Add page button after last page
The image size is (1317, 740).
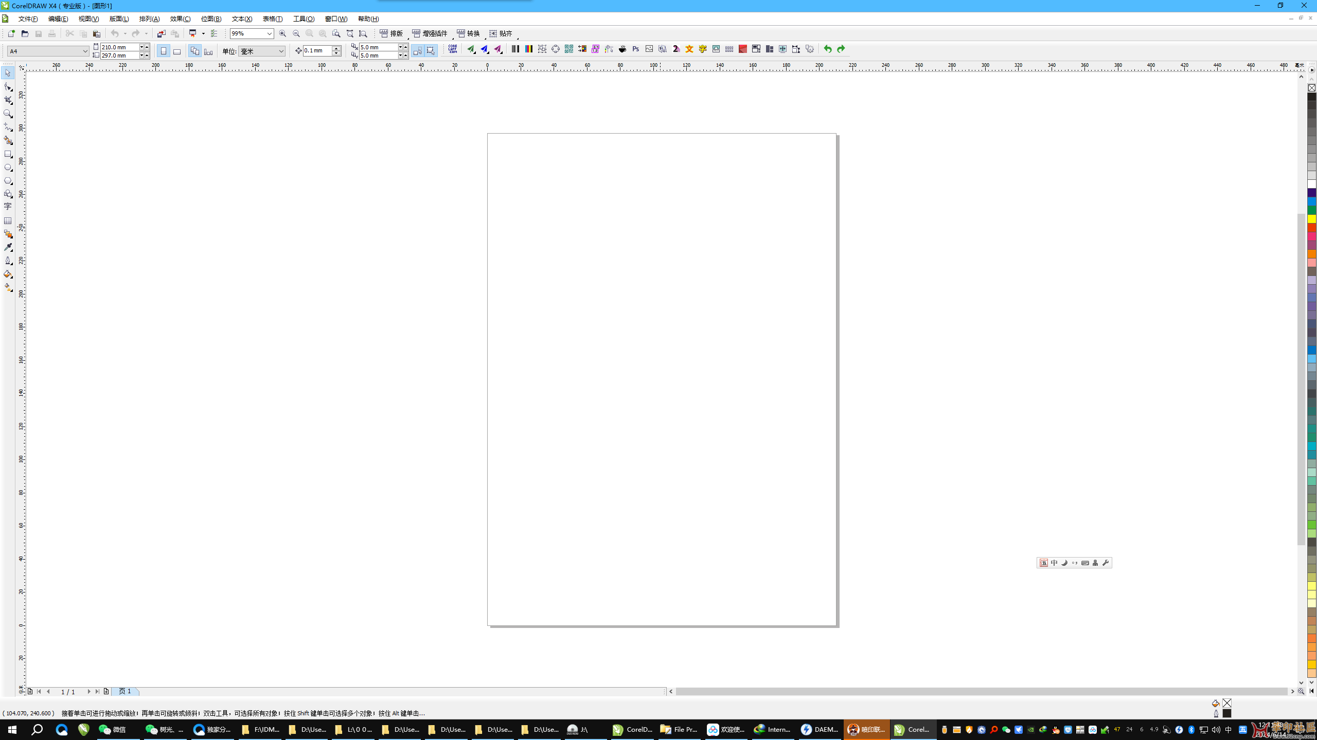tap(106, 691)
